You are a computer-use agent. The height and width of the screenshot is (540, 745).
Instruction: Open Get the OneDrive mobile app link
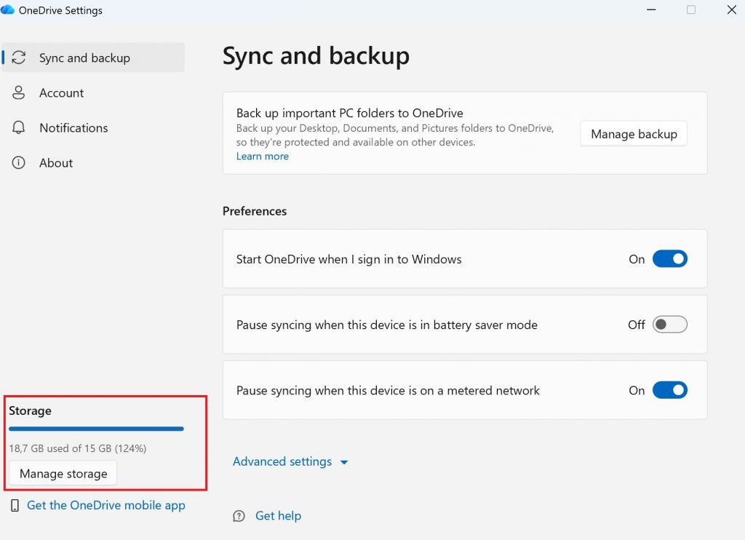pyautogui.click(x=106, y=505)
